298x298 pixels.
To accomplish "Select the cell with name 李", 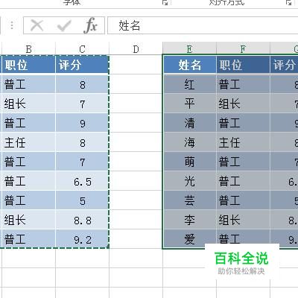I will pos(190,220).
